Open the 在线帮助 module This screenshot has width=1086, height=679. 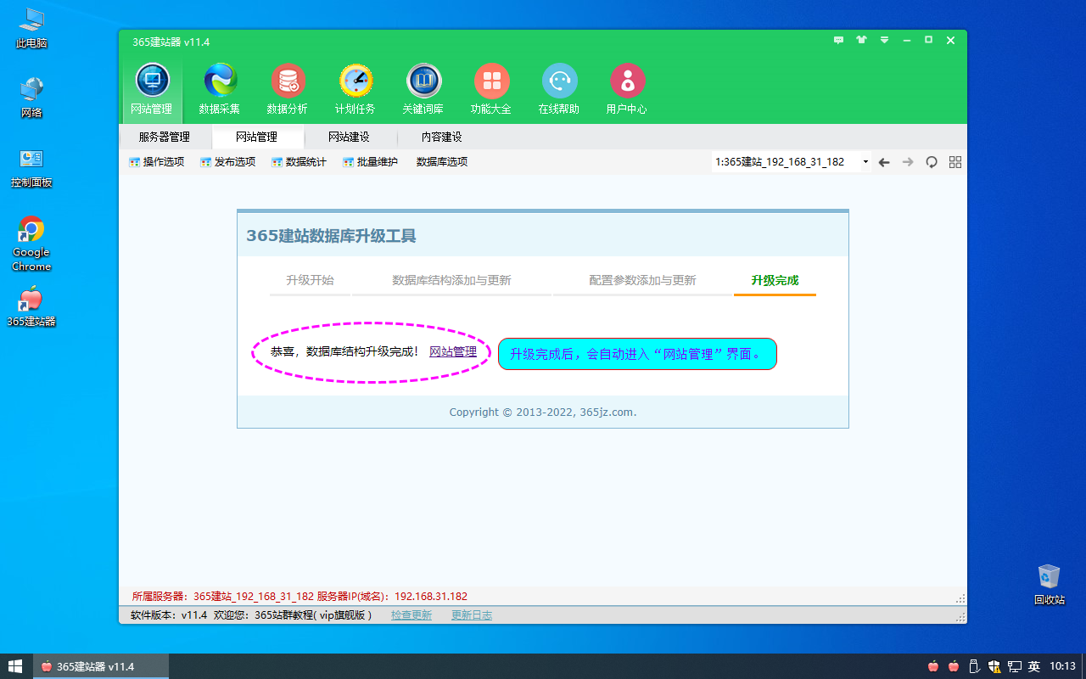click(x=559, y=89)
